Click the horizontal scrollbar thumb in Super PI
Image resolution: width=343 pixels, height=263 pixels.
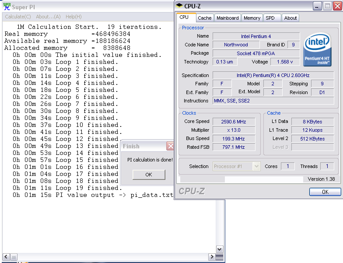14,256
